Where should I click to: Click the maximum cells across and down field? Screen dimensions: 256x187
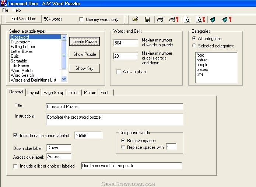(125, 56)
